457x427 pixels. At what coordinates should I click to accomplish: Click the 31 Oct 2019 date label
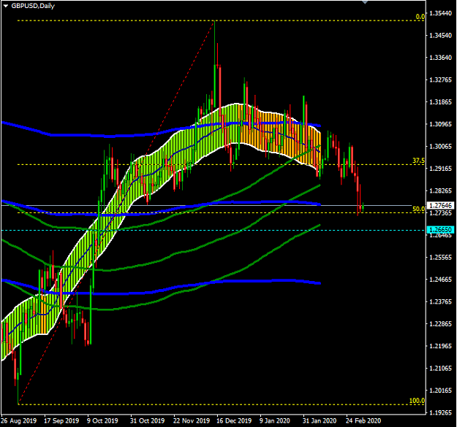[x=147, y=420]
